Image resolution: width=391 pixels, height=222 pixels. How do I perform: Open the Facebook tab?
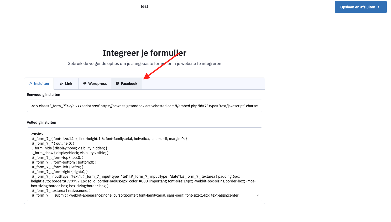127,84
